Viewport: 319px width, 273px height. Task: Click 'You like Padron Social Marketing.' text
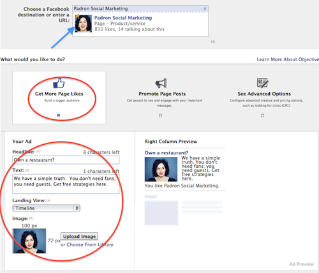coord(182,186)
